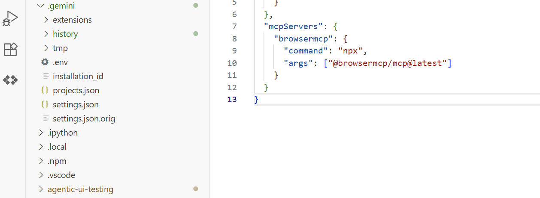The height and width of the screenshot is (198, 540).
Task: Open the settings.json.orig file
Action: [84, 118]
